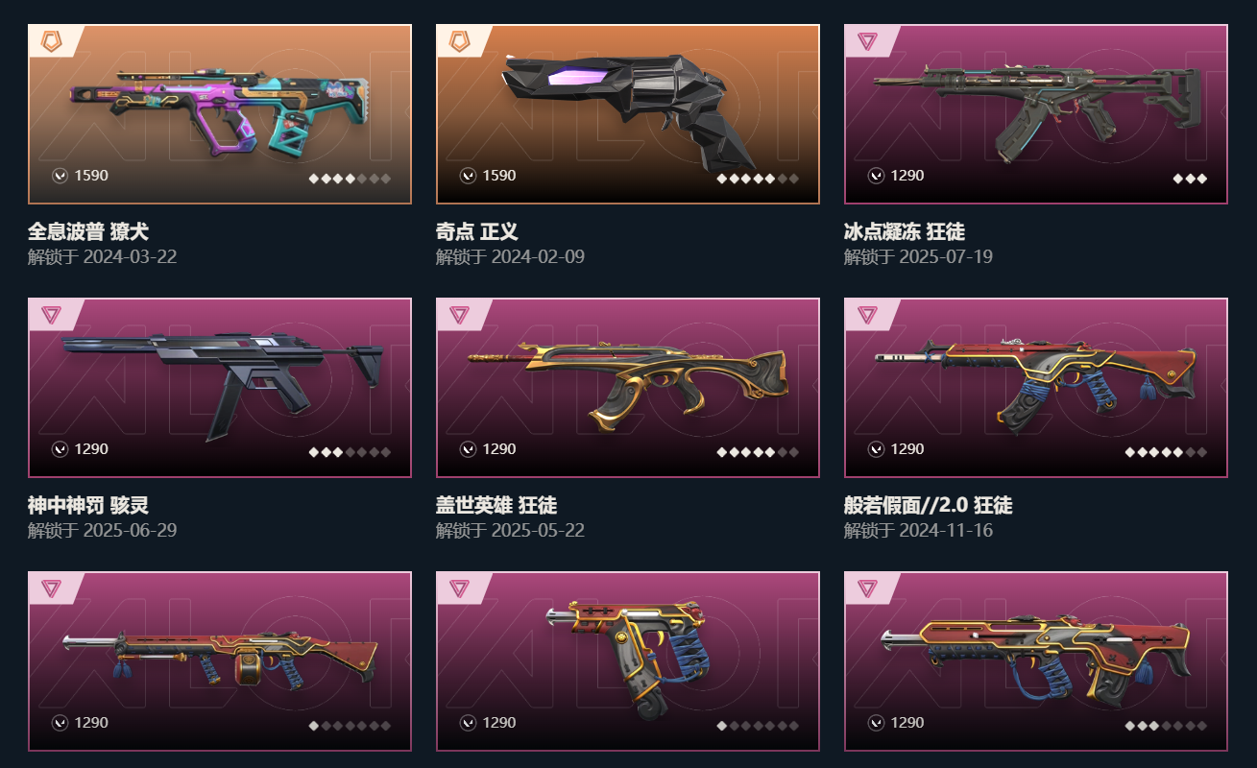Click the pink tier badge on 神中神罚 骇灵 card
This screenshot has width=1257, height=768.
51,315
